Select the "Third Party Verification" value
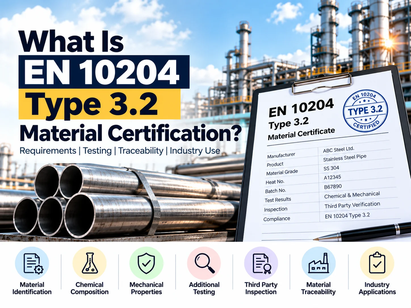The width and height of the screenshot is (411, 308). tap(352, 205)
